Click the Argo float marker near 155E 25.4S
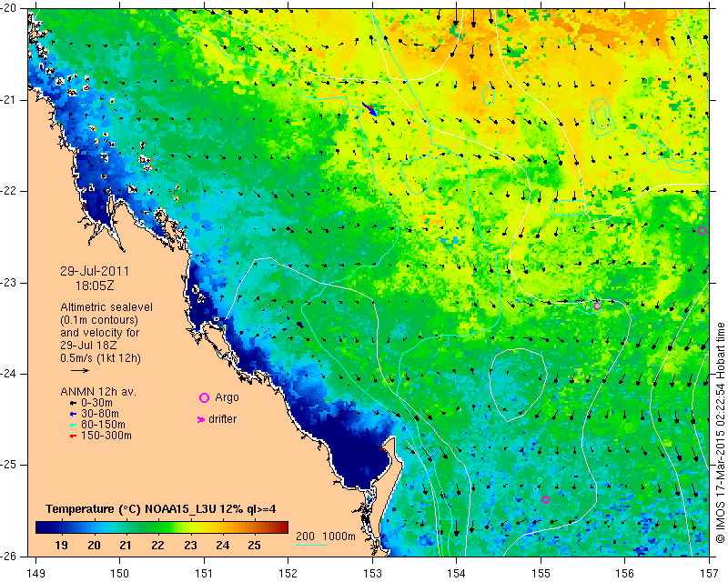The image size is (728, 582). click(x=545, y=500)
